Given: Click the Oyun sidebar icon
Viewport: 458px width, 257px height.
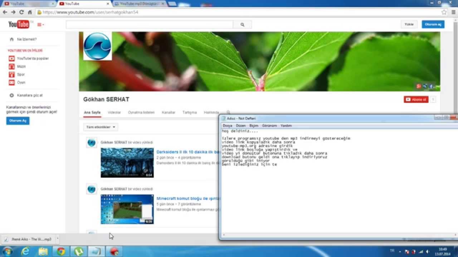Looking at the screenshot, I should [x=11, y=82].
